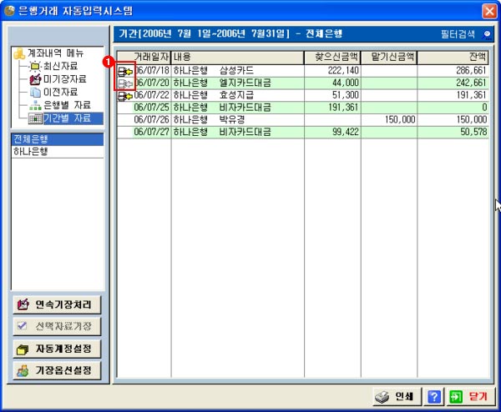Image resolution: width=501 pixels, height=412 pixels.
Task: Click the 찾으신금액 column header
Action: (x=332, y=58)
